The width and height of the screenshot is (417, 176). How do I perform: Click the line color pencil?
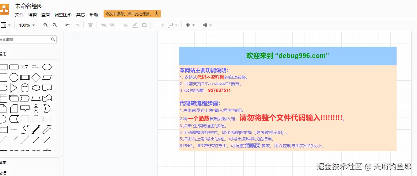[135, 25]
